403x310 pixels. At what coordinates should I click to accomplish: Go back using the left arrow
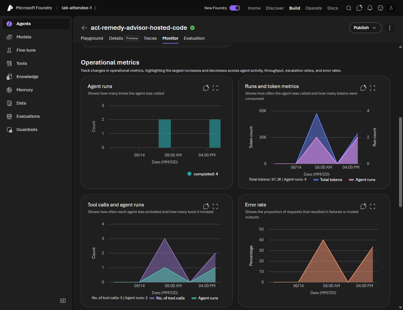pyautogui.click(x=84, y=28)
